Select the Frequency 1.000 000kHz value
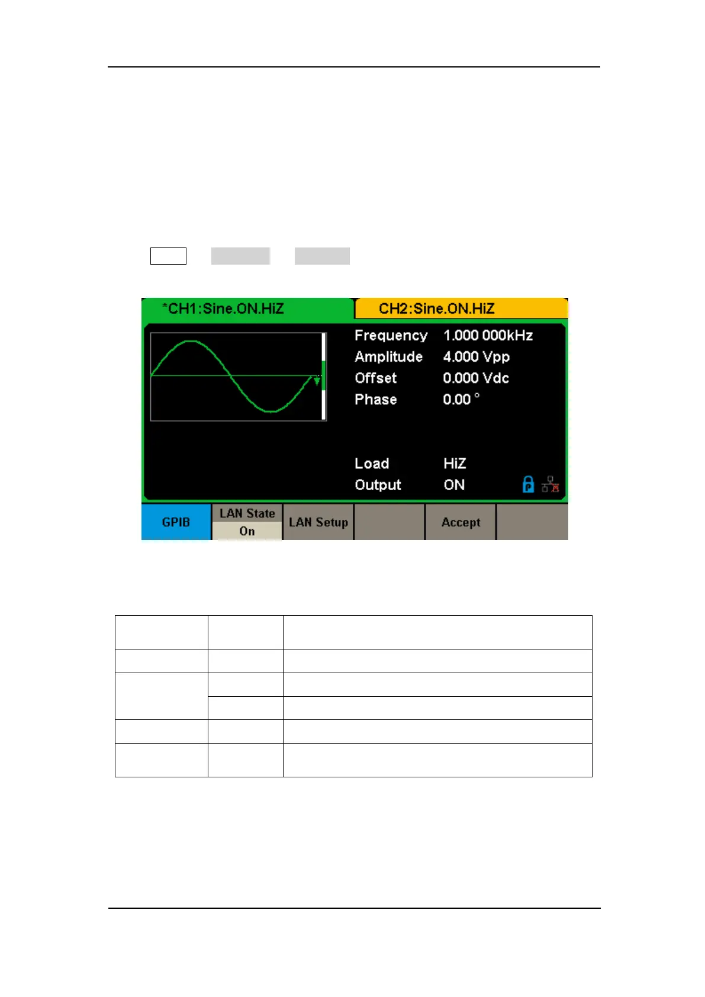This screenshot has width=705, height=997. point(488,336)
